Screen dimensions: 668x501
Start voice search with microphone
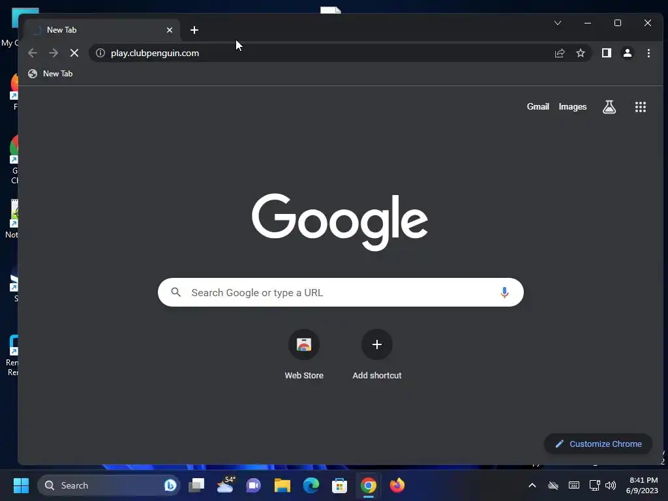pyautogui.click(x=504, y=292)
